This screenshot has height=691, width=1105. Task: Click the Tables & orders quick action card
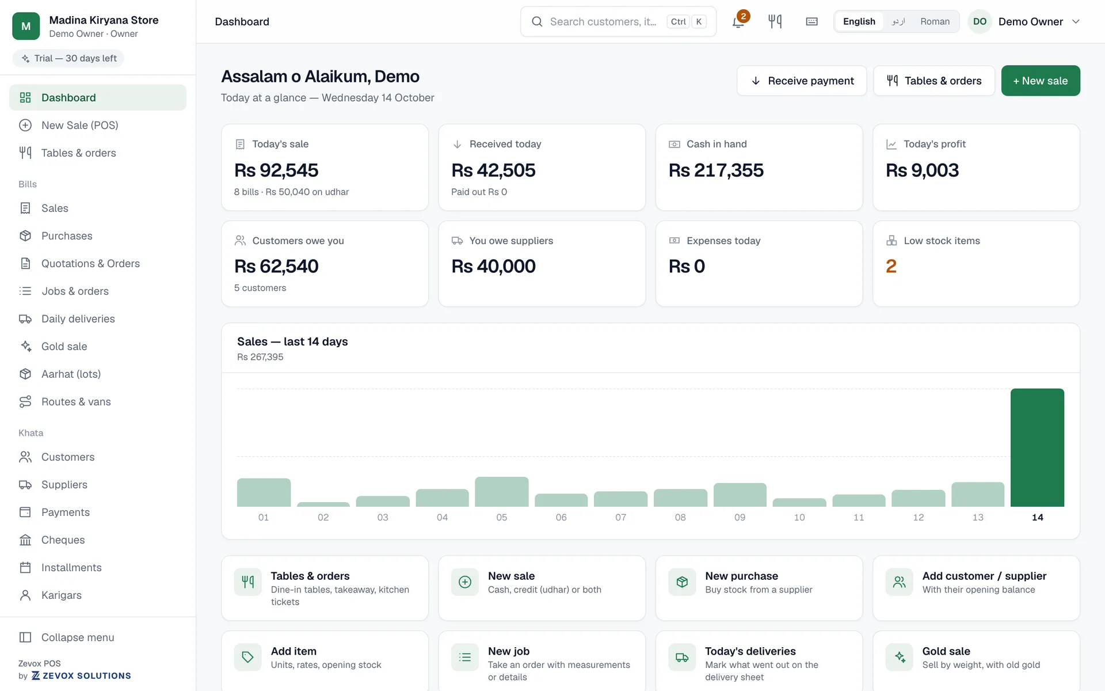(x=325, y=588)
